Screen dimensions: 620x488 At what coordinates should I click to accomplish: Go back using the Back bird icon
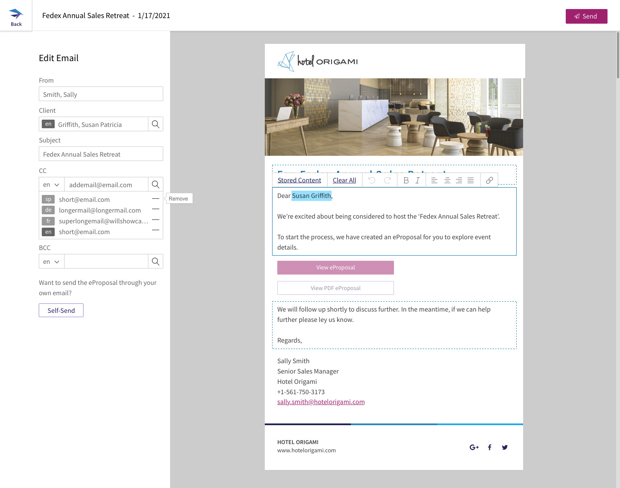(x=16, y=16)
